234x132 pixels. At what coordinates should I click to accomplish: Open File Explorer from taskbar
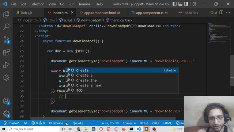click(x=86, y=129)
